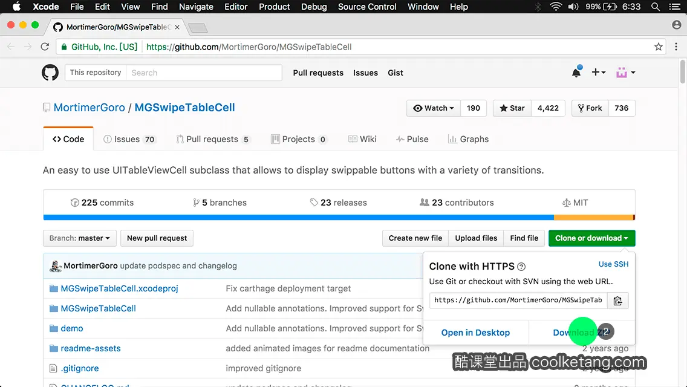Click the repository search field
This screenshot has height=387, width=687.
204,73
